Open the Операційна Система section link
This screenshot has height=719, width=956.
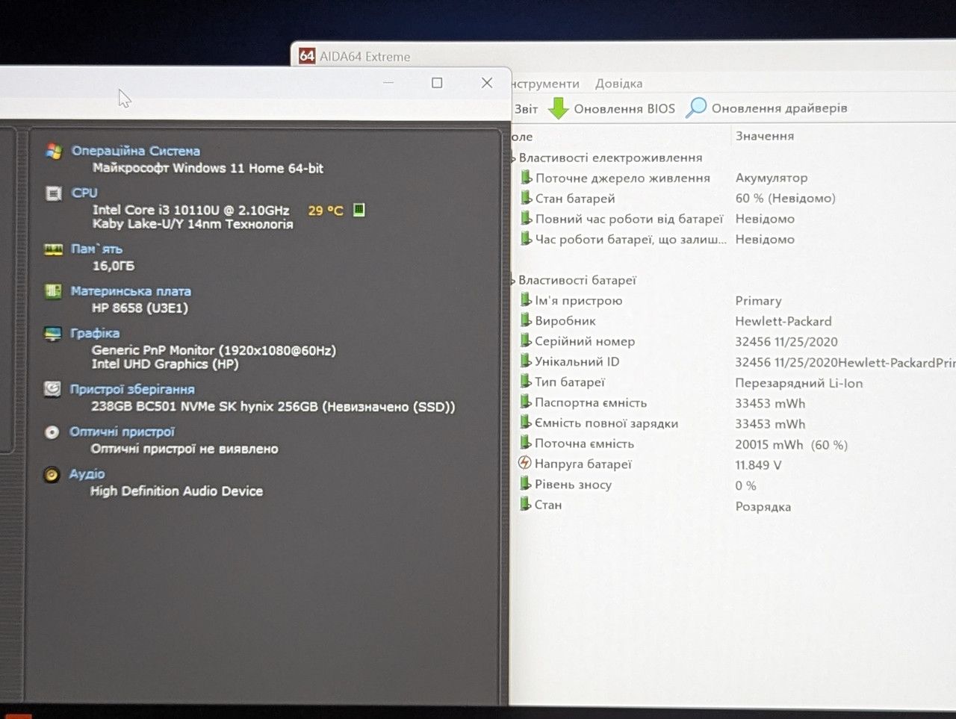point(136,151)
